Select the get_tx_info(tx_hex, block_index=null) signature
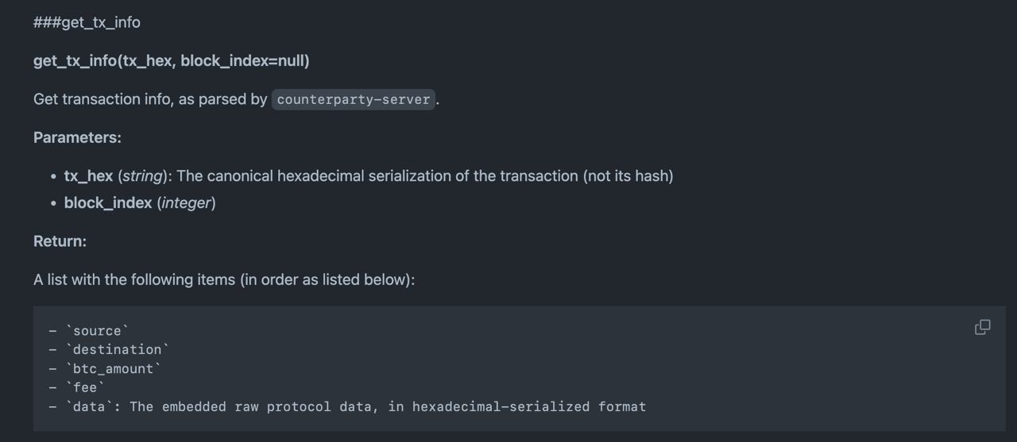Viewport: 1017px width, 442px height. (172, 61)
